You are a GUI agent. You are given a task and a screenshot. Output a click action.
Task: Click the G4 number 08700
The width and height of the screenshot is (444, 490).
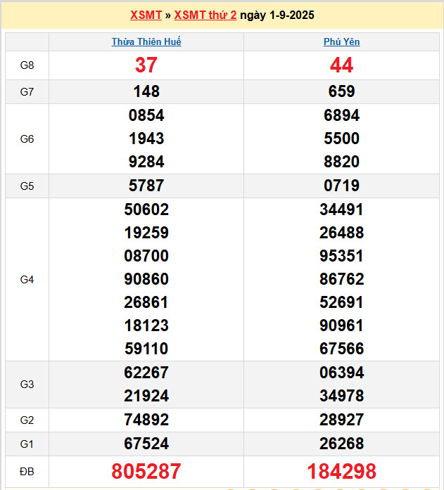pyautogui.click(x=146, y=256)
